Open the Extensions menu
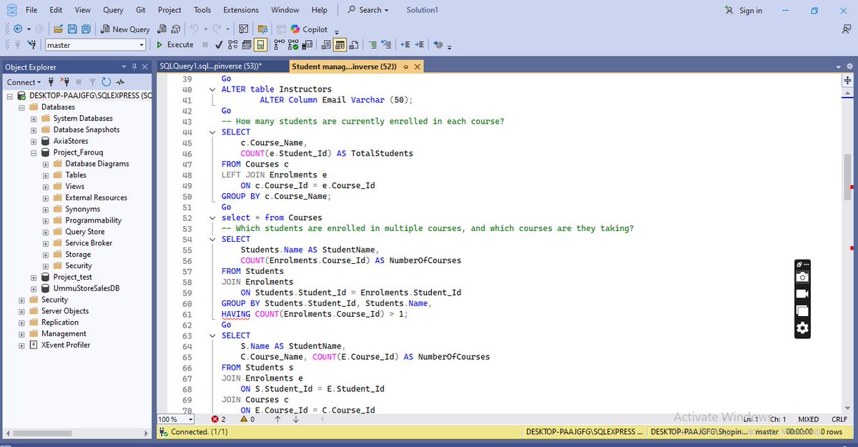 241,10
